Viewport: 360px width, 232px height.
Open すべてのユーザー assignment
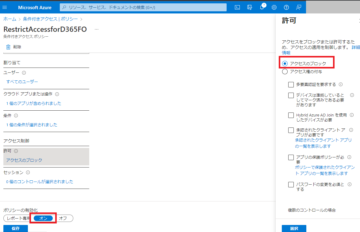pyautogui.click(x=22, y=82)
